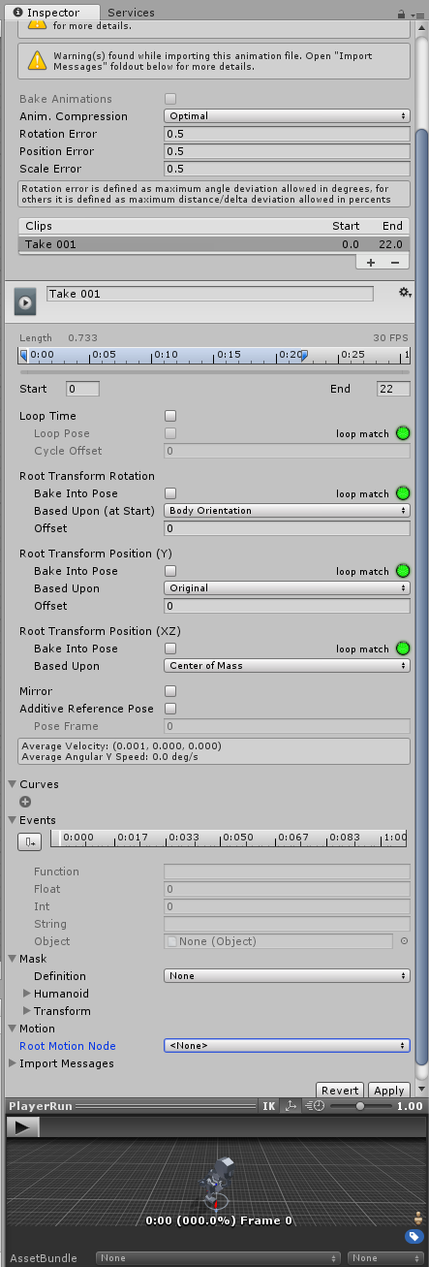Add a new animation curve
Image resolution: width=429 pixels, height=1267 pixels.
(x=25, y=802)
